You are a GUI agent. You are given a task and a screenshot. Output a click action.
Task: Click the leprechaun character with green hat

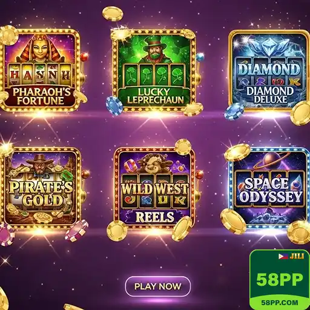[153, 50]
